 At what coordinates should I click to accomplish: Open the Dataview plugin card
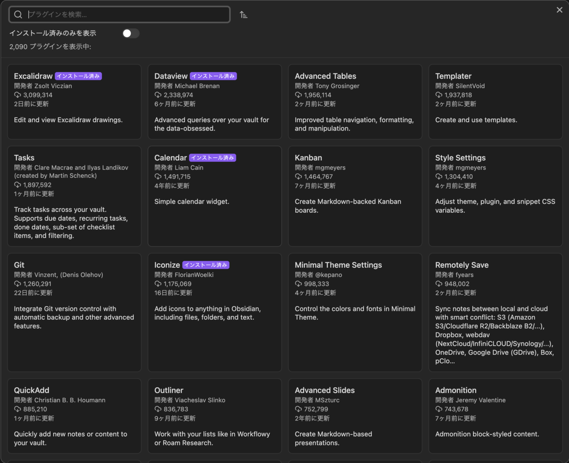[x=214, y=102]
